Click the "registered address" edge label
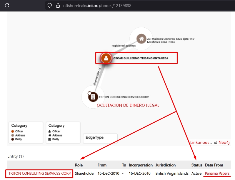The image size is (235, 180). [x=124, y=46]
